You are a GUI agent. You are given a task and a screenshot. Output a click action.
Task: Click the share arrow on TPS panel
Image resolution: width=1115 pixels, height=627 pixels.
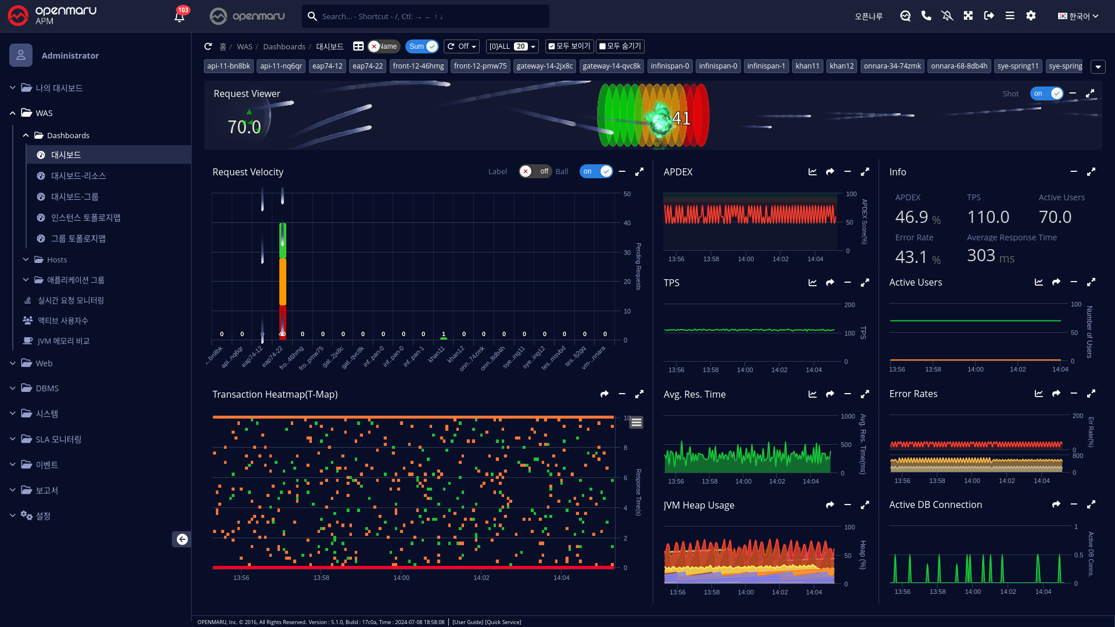tap(830, 283)
